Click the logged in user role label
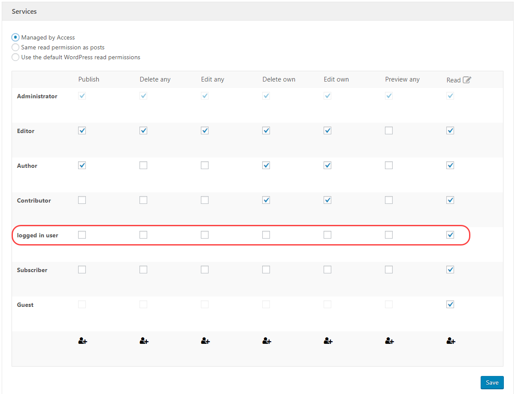 click(38, 235)
